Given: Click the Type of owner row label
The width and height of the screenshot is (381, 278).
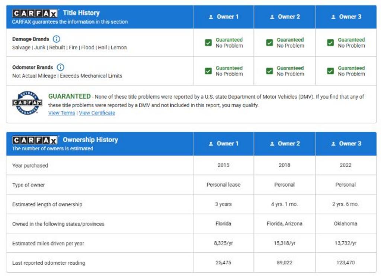Looking at the screenshot, I should pos(28,185).
